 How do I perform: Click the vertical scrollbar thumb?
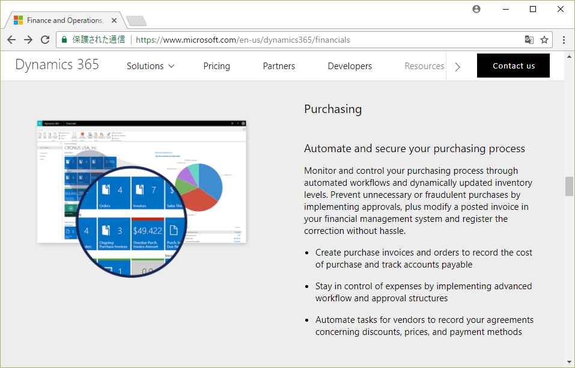coord(569,186)
